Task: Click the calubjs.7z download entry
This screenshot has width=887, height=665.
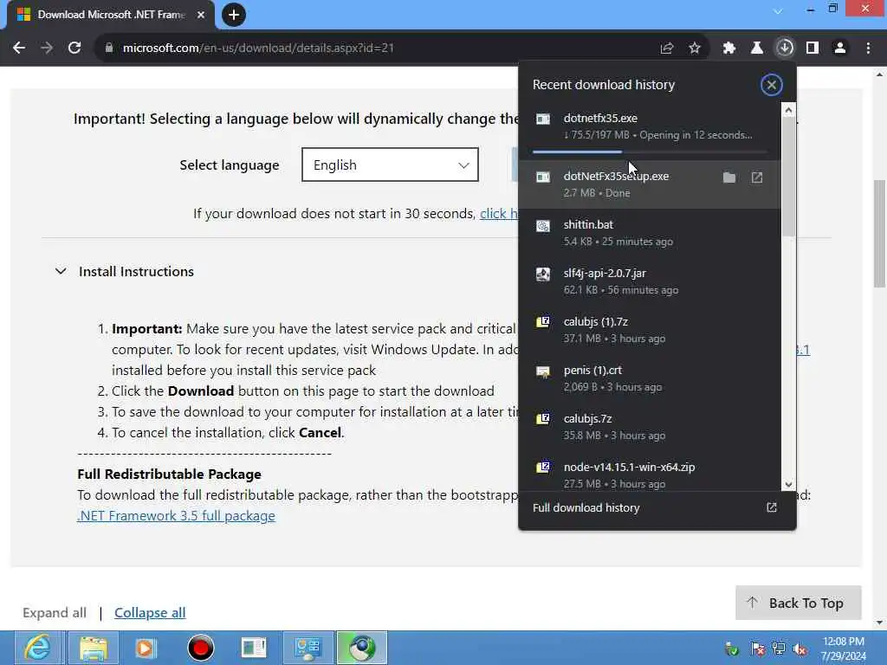Action: 650,427
